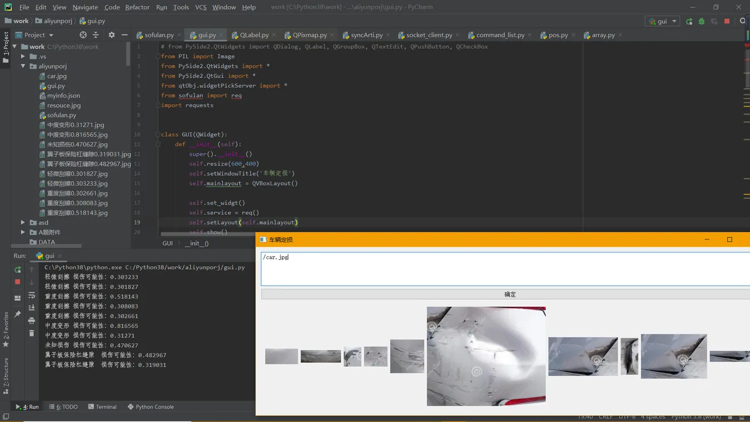Open the Z: Structure side tab
Viewport: 750px width, 422px height.
pos(6,376)
